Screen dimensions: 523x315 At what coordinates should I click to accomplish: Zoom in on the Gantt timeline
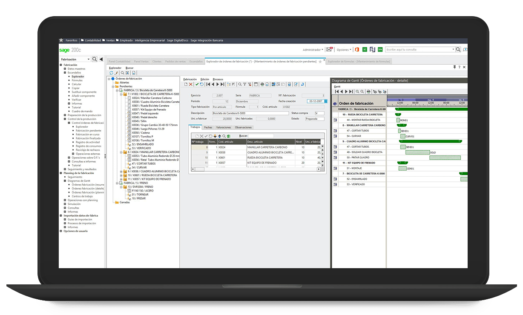[357, 91]
